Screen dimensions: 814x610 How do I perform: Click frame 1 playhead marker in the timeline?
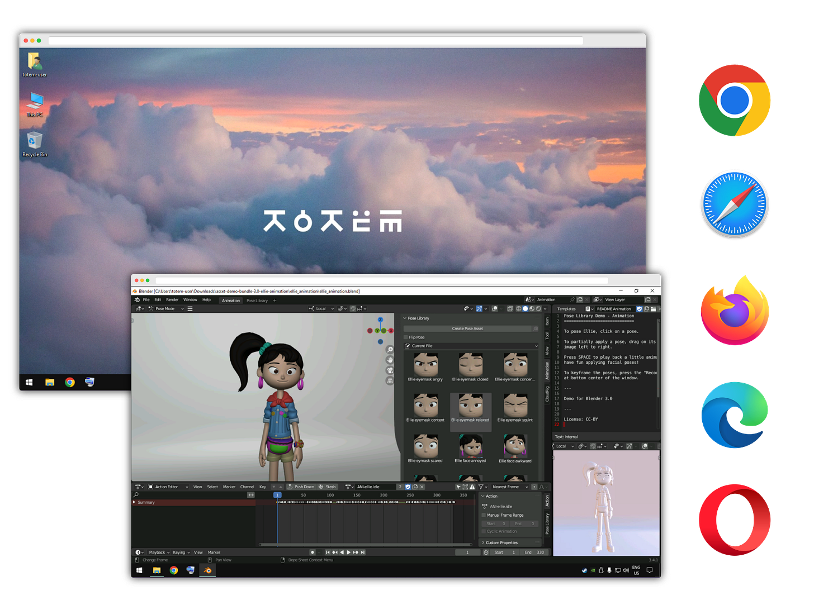click(x=277, y=495)
